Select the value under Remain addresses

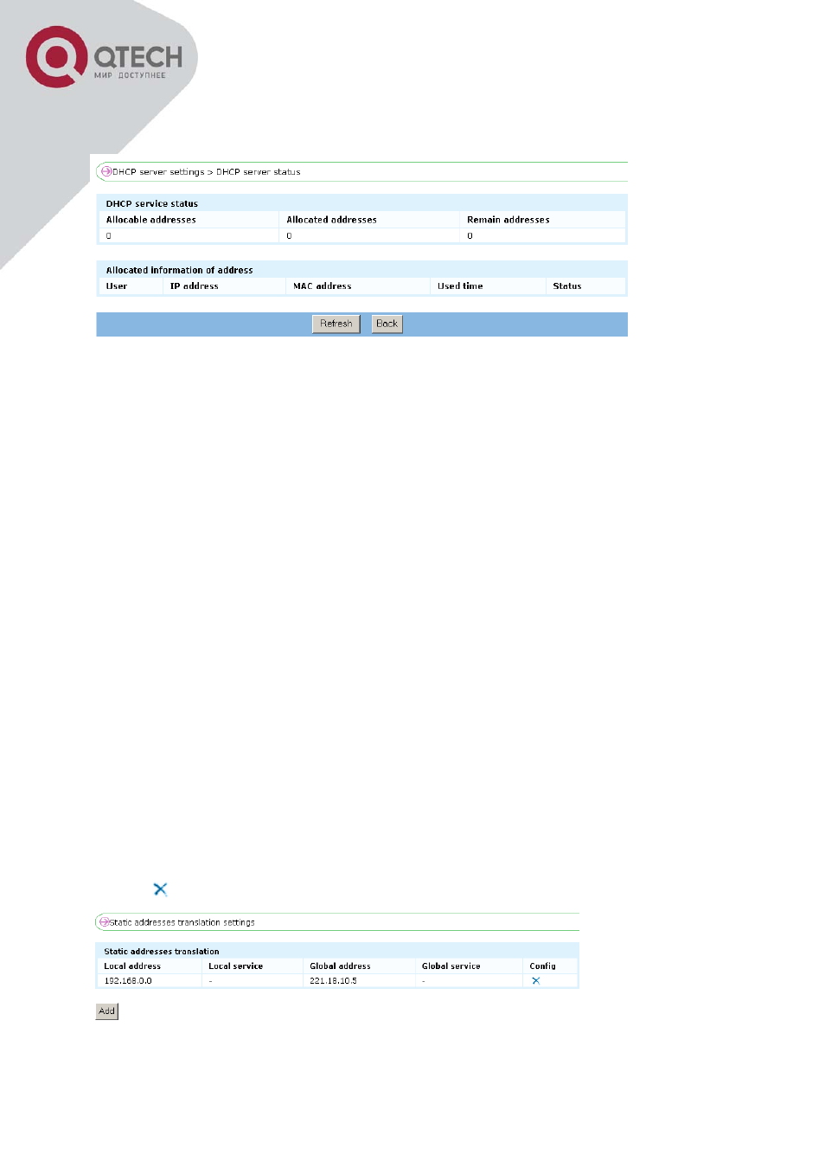470,235
